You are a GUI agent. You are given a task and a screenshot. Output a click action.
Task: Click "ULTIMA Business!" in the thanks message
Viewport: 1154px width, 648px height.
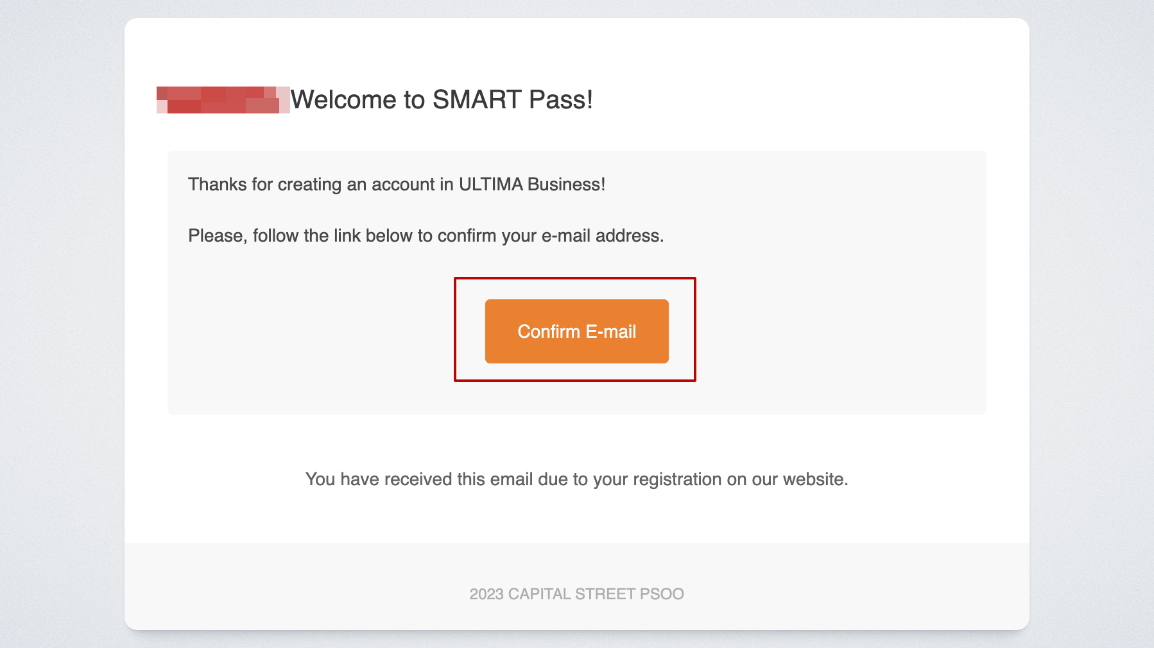[531, 185]
